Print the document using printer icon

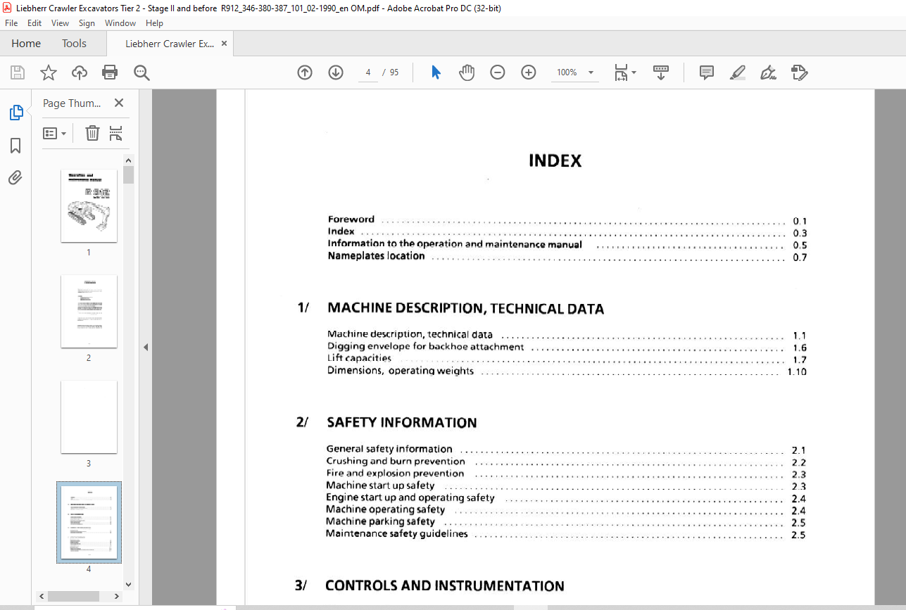tap(110, 72)
